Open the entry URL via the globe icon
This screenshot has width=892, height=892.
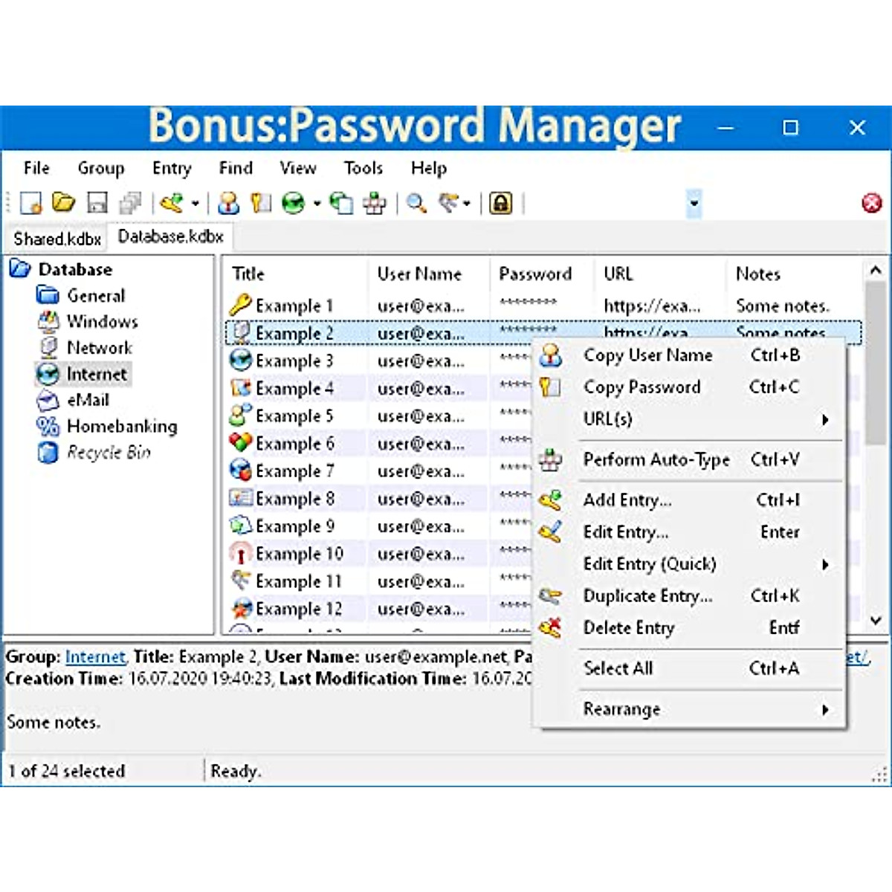pos(291,203)
